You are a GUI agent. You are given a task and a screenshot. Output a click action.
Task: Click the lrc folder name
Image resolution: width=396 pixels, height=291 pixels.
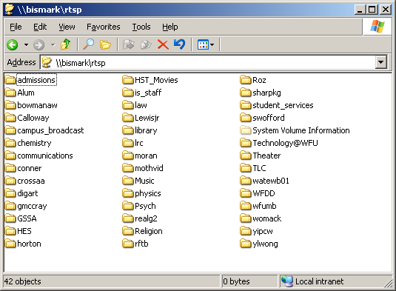pyautogui.click(x=139, y=143)
